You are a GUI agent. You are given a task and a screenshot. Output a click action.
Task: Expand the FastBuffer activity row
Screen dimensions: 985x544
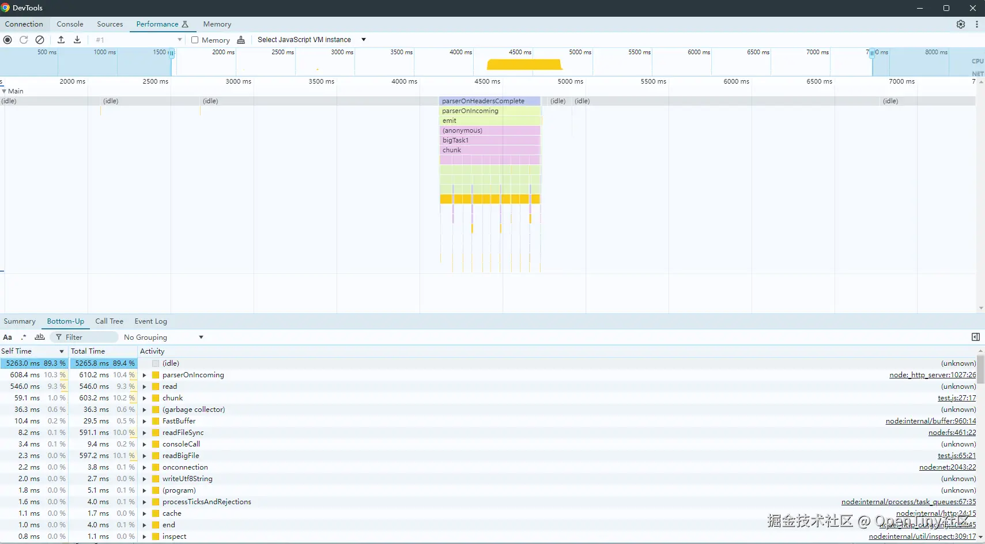[145, 421]
